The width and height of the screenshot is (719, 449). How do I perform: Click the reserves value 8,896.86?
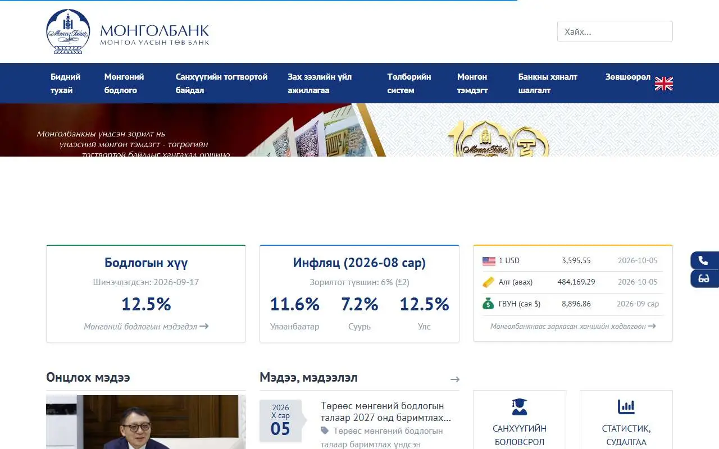click(x=576, y=304)
